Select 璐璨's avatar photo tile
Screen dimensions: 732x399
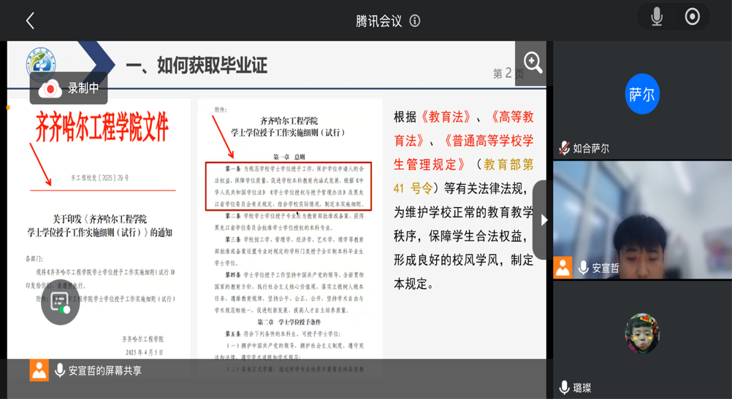click(642, 332)
